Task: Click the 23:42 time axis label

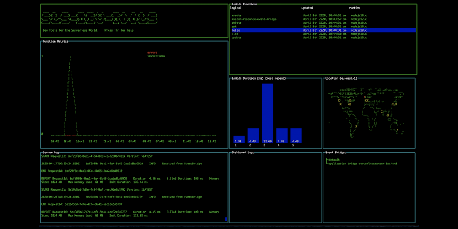Action: tap(107, 142)
